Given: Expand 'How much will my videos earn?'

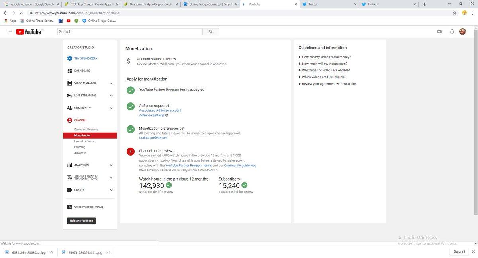Looking at the screenshot, I should [x=323, y=64].
